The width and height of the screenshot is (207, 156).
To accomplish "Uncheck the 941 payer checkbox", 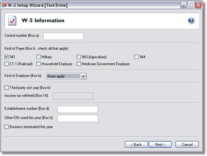I will pos(6,57).
